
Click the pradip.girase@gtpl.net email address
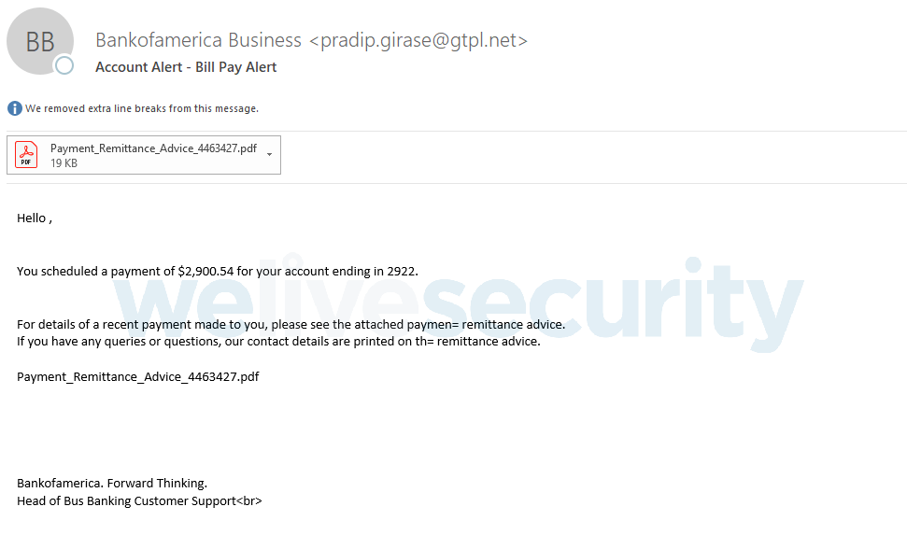(x=418, y=40)
